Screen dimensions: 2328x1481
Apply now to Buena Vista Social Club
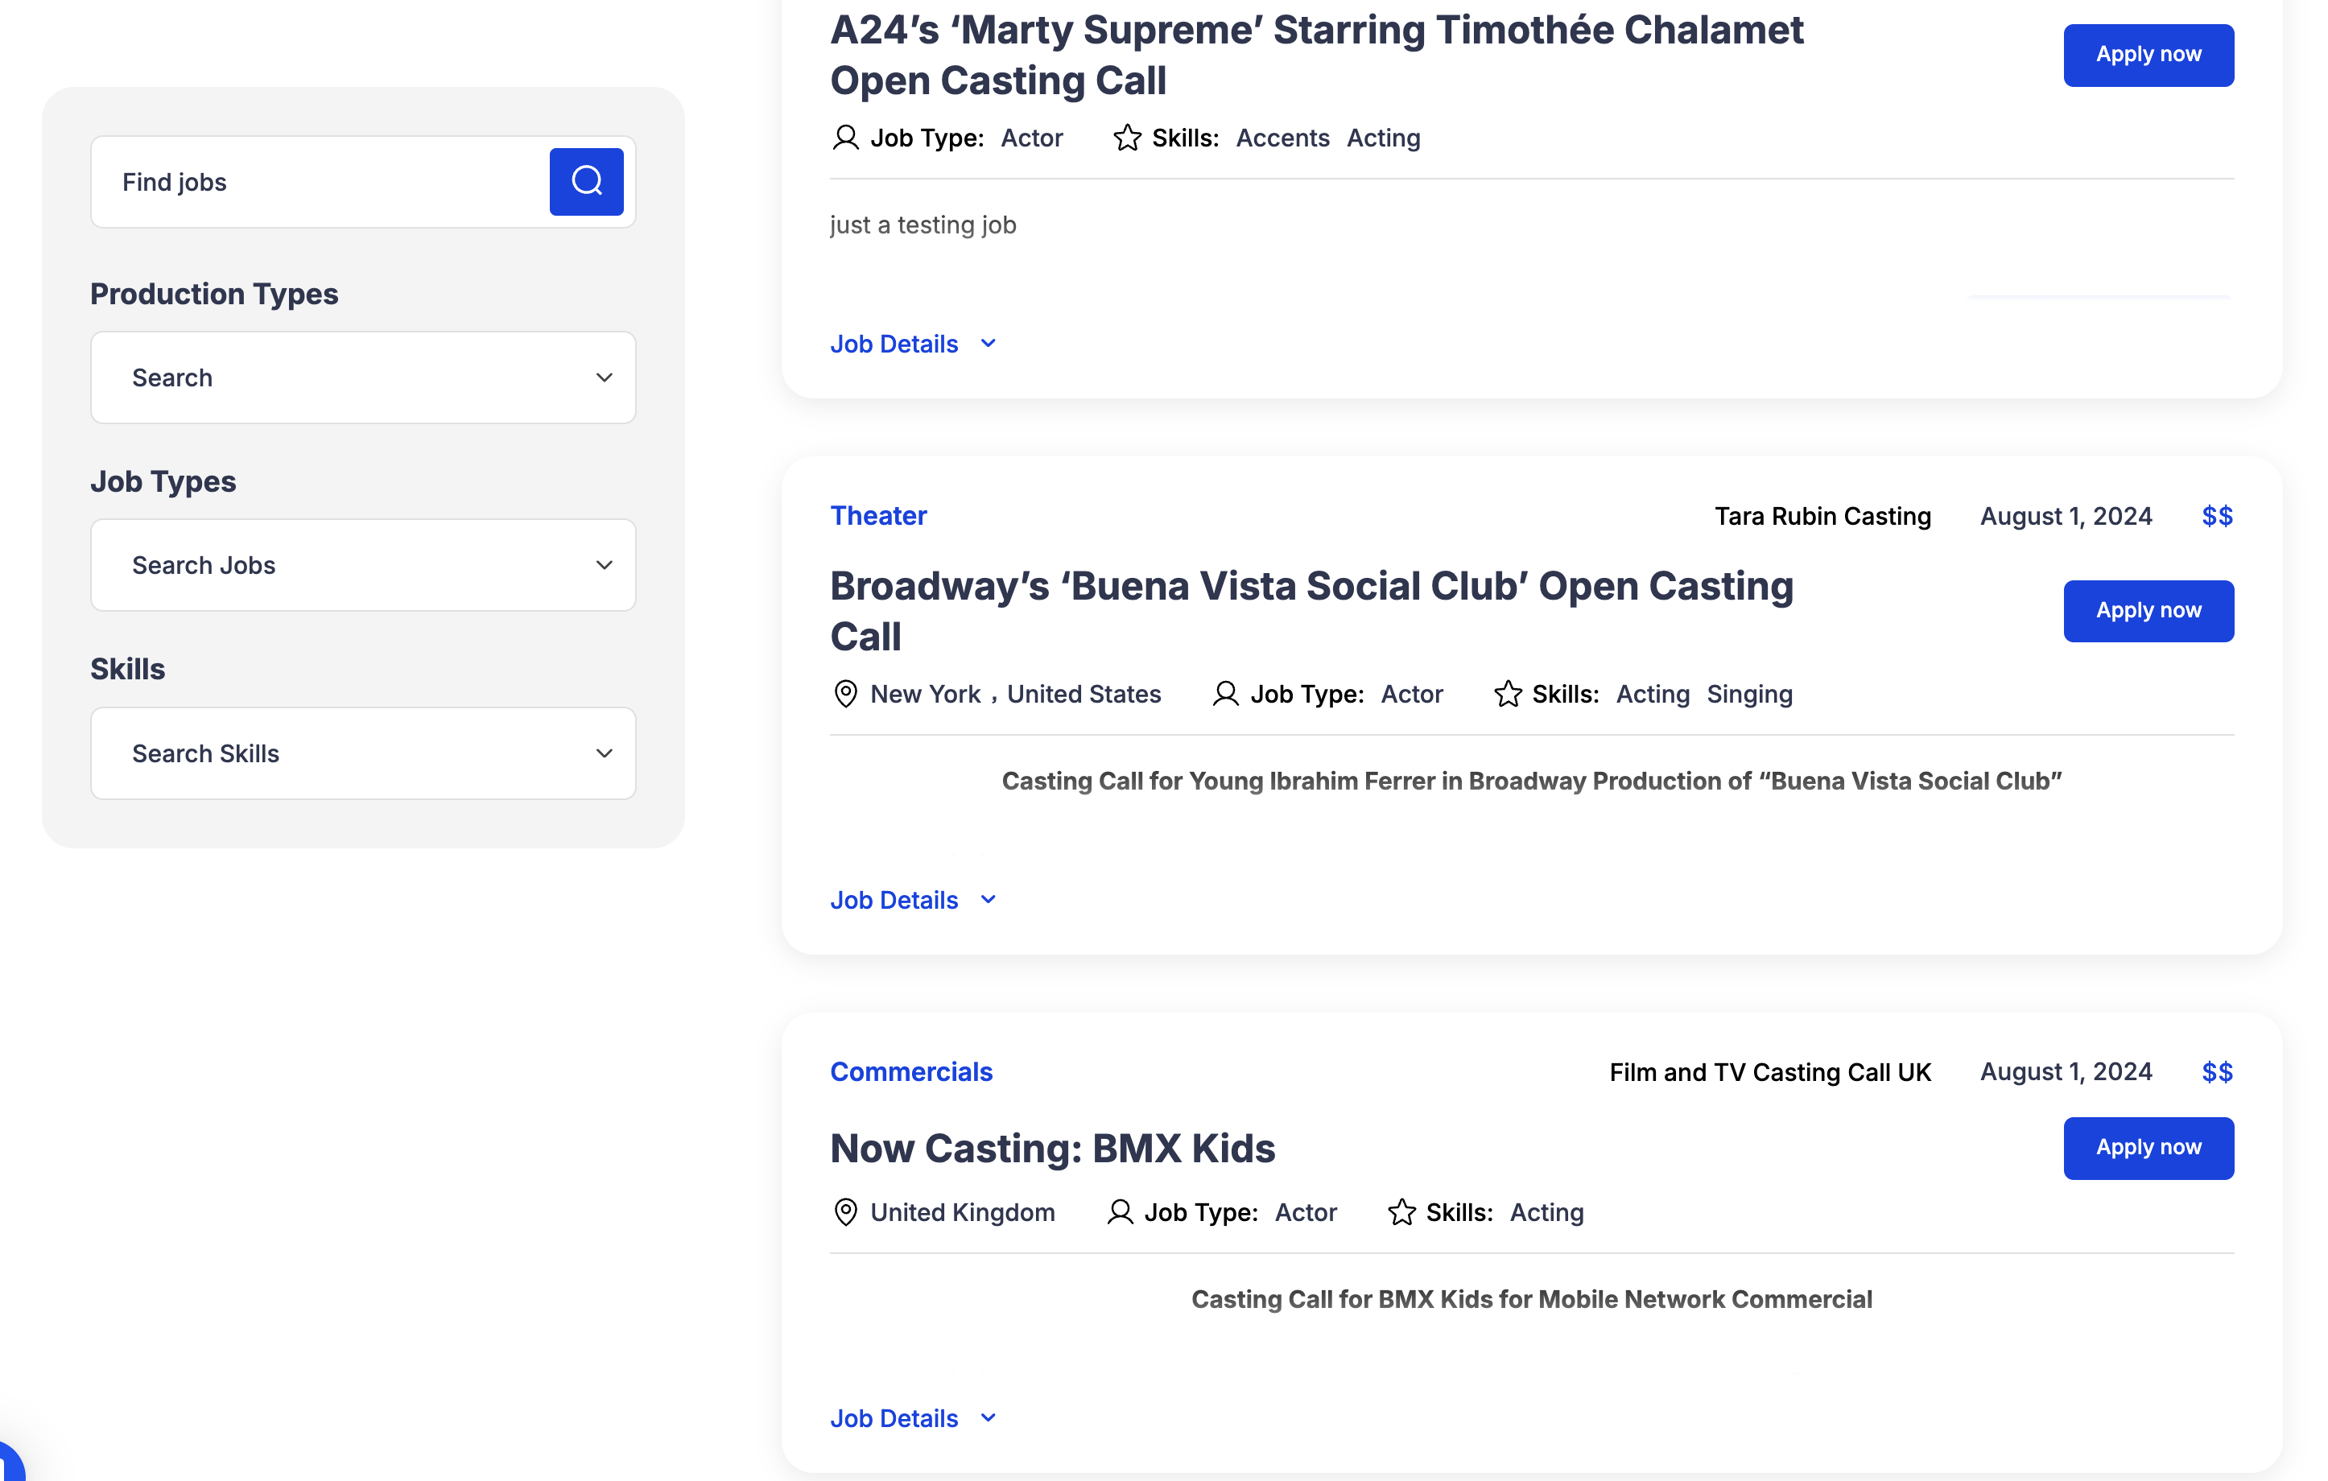tap(2147, 611)
